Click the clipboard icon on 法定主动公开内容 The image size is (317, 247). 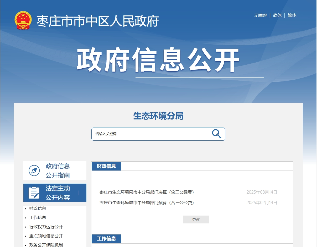[x=34, y=193]
